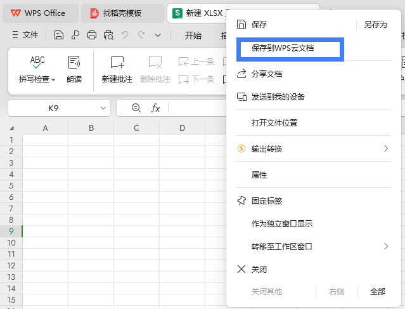Switch to the WPS Office tab
The width and height of the screenshot is (405, 309).
point(41,13)
